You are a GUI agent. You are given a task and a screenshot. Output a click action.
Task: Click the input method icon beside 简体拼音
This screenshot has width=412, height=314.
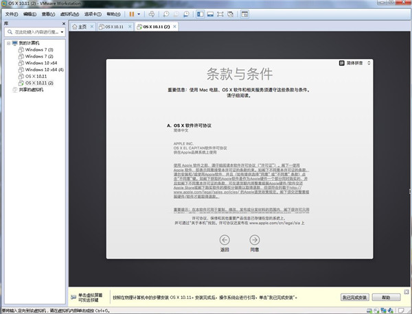(341, 63)
